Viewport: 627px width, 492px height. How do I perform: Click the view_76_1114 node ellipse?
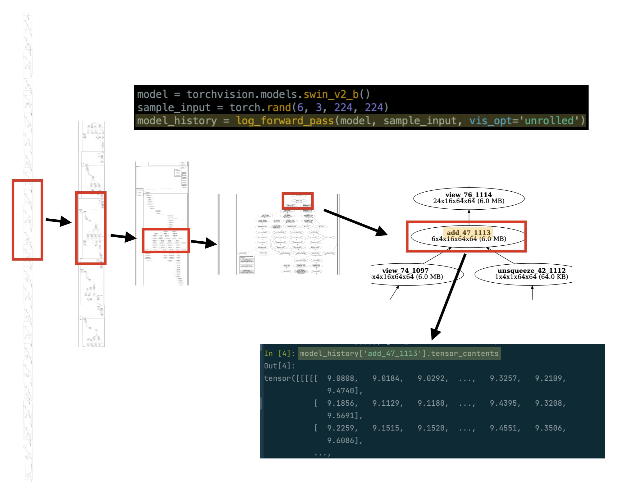click(x=469, y=198)
